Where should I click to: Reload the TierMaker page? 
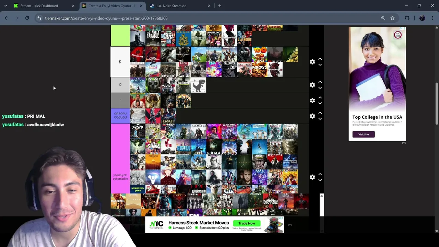(27, 18)
